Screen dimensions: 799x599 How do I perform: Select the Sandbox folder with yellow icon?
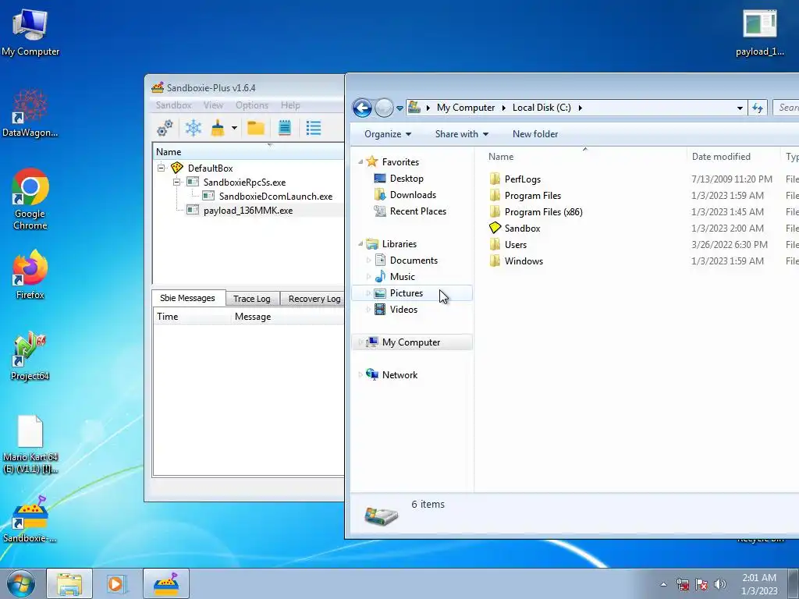pos(522,229)
